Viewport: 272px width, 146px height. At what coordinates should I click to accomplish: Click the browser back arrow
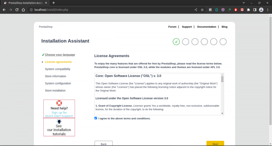pyautogui.click(x=4, y=10)
